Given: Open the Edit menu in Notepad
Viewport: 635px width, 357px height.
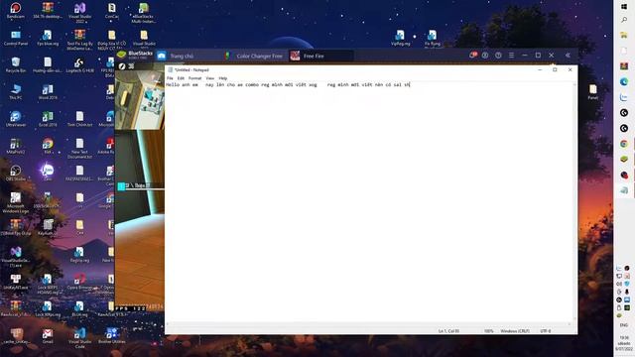Looking at the screenshot, I should (181, 78).
